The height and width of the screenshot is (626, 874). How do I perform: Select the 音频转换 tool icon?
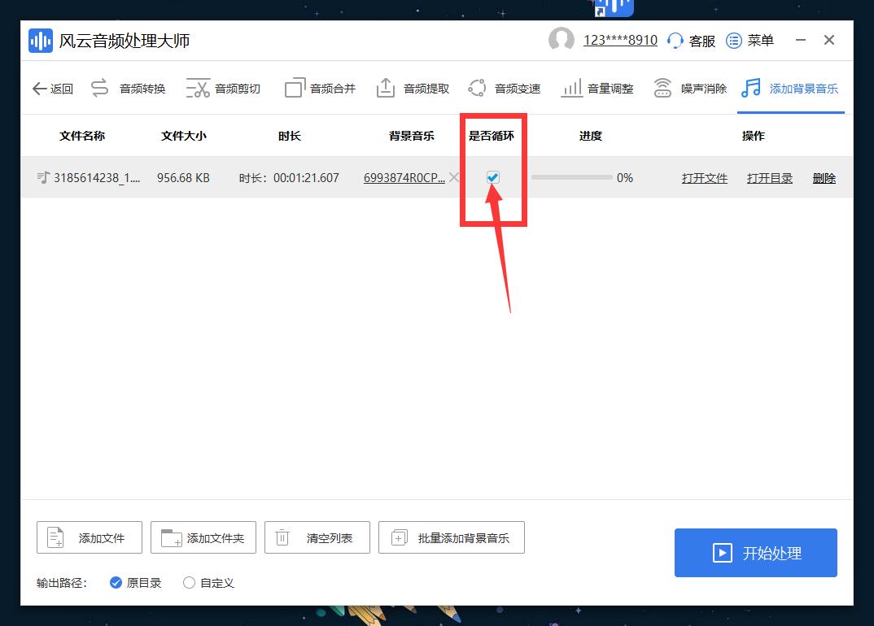pos(128,88)
